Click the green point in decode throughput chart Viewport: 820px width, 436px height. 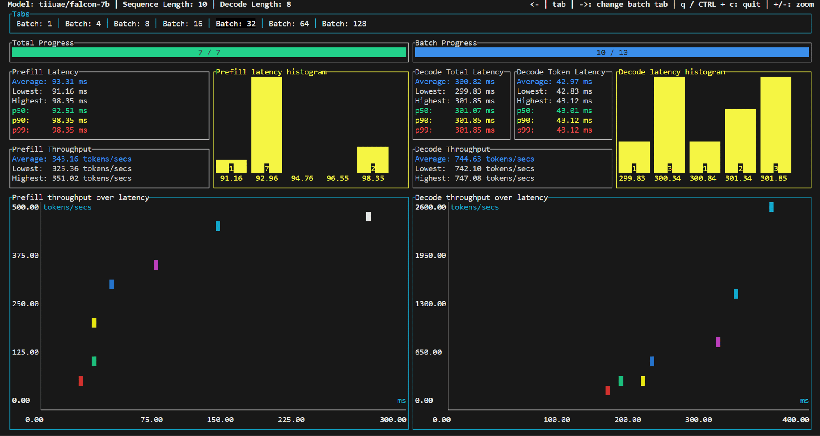(621, 381)
